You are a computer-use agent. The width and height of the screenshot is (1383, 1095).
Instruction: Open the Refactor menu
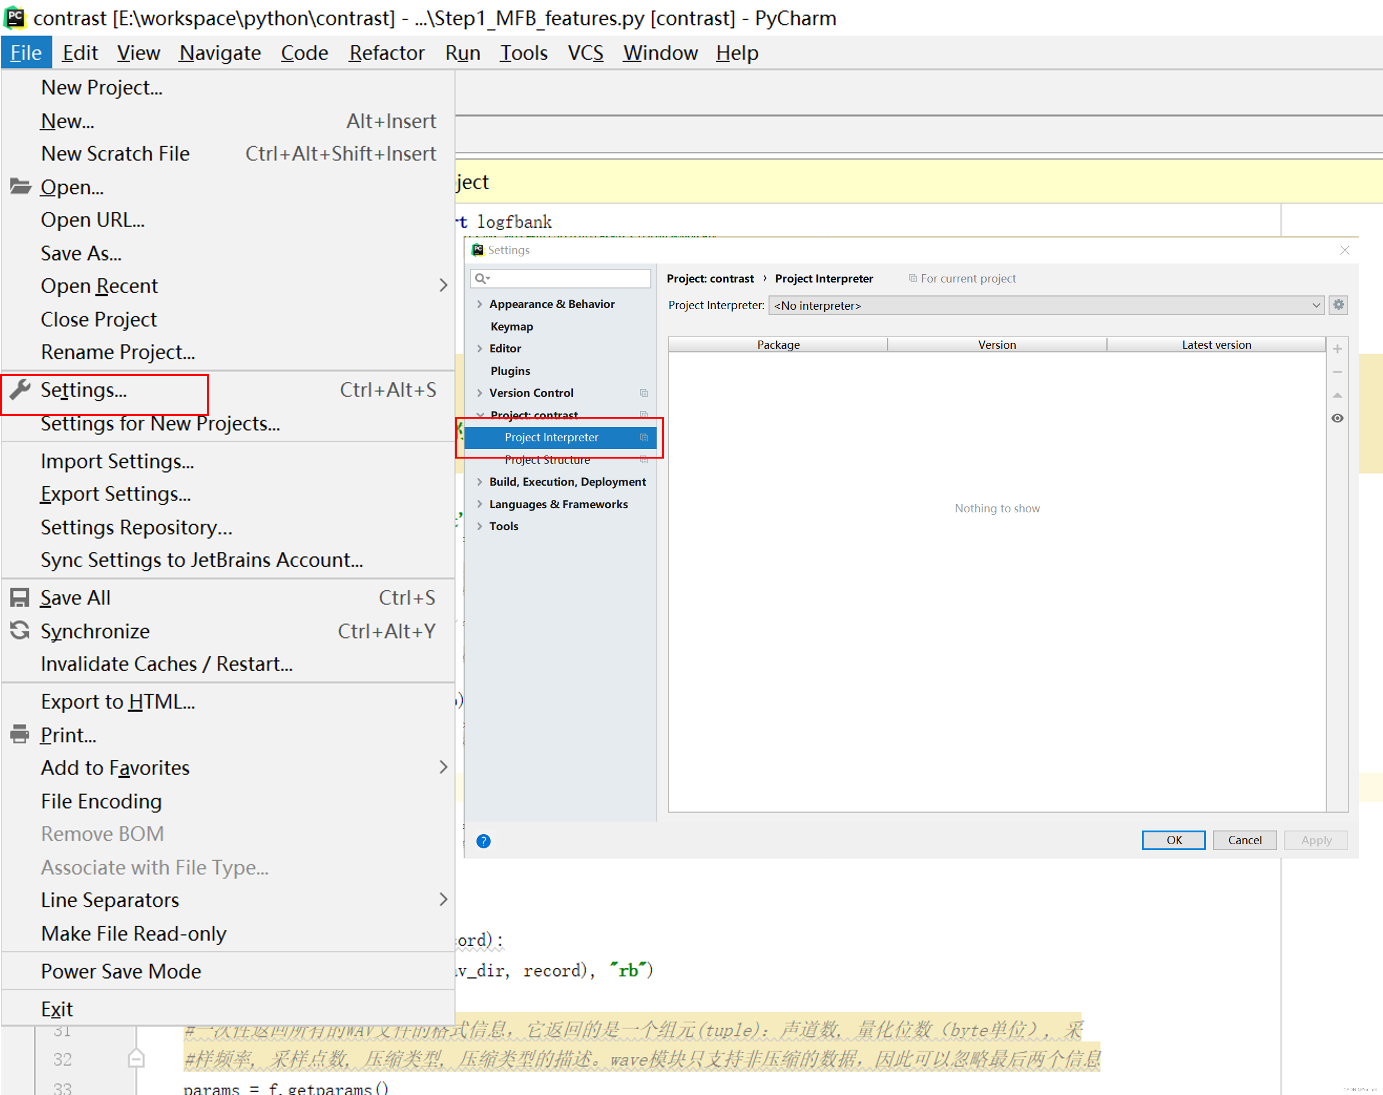pos(387,53)
